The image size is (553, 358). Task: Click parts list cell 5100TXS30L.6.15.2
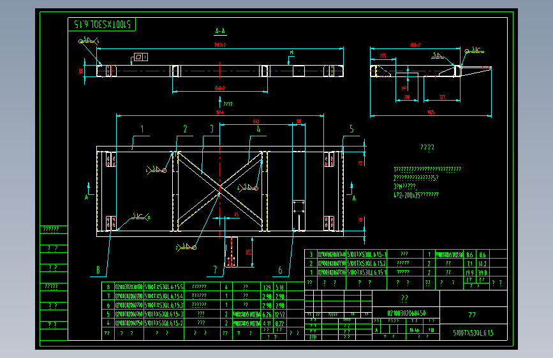coord(367,263)
